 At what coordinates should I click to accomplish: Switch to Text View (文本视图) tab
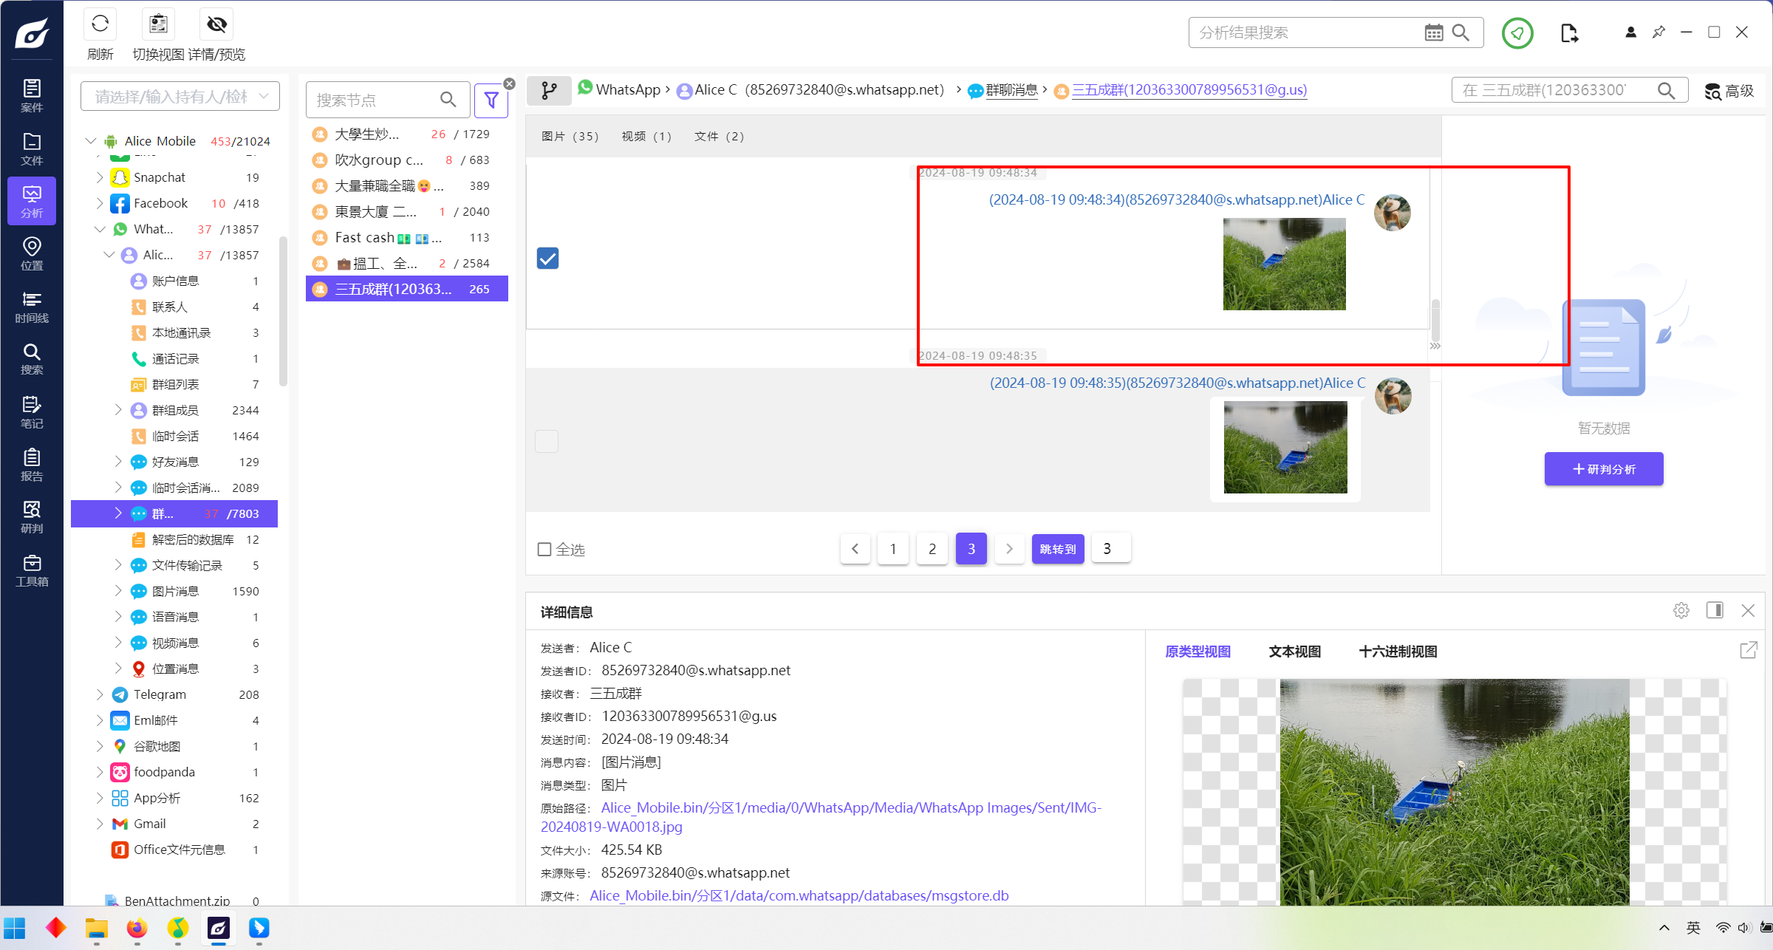point(1294,652)
